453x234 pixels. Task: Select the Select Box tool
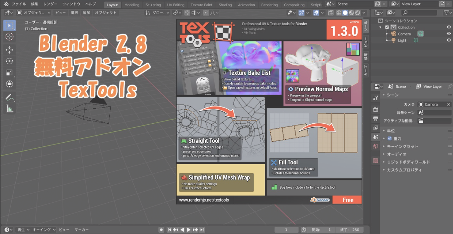[x=10, y=25]
